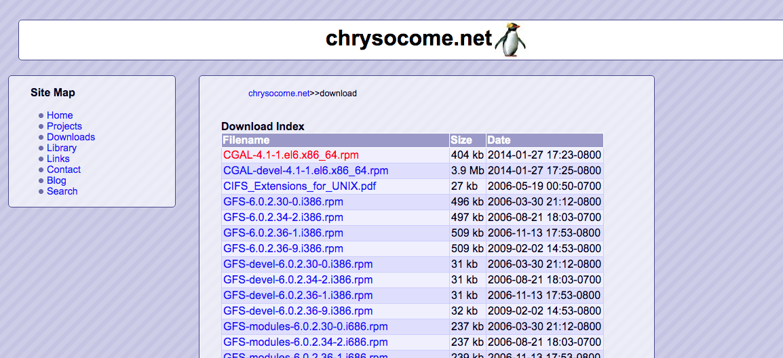This screenshot has height=358, width=783.
Task: Select date 2014-01-27 17:25-0800
Action: [x=545, y=171]
